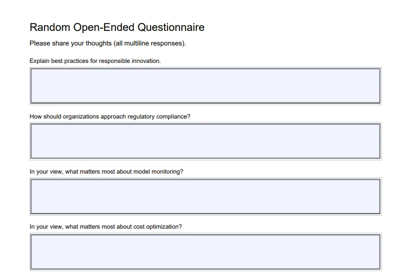This screenshot has height=277, width=402.
Task: Select the model monitoring text area
Action: point(205,196)
